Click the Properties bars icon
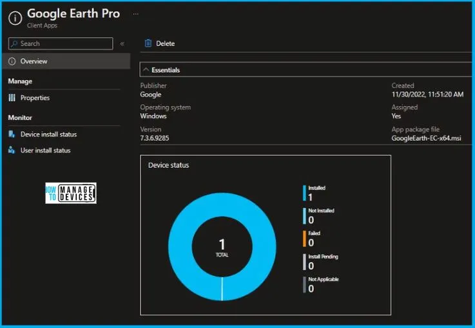The image size is (475, 328). point(12,98)
